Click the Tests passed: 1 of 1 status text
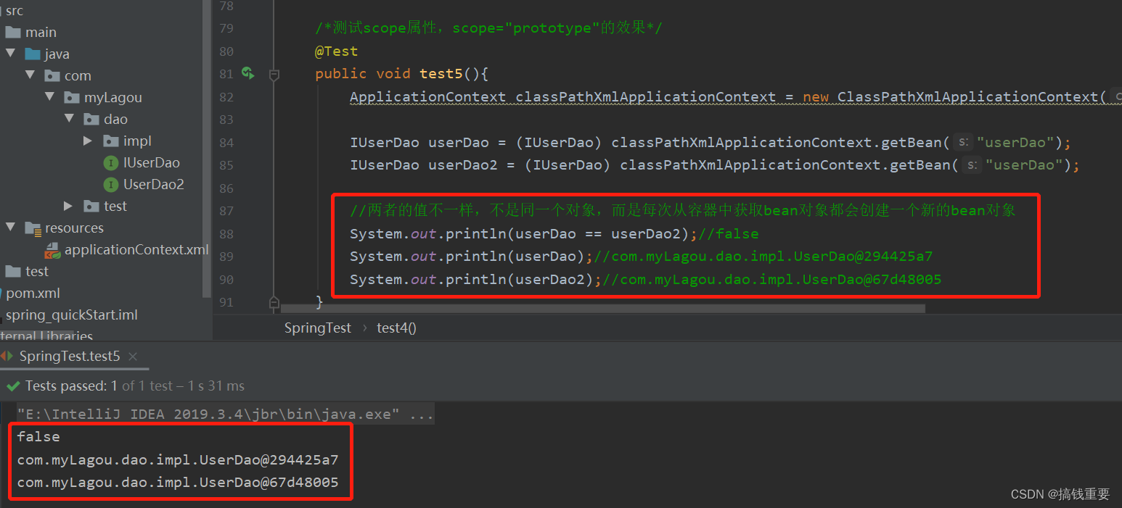The width and height of the screenshot is (1122, 508). point(135,386)
